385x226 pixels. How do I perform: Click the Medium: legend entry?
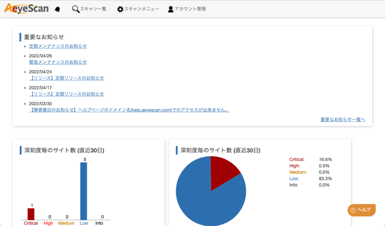[x=298, y=172]
